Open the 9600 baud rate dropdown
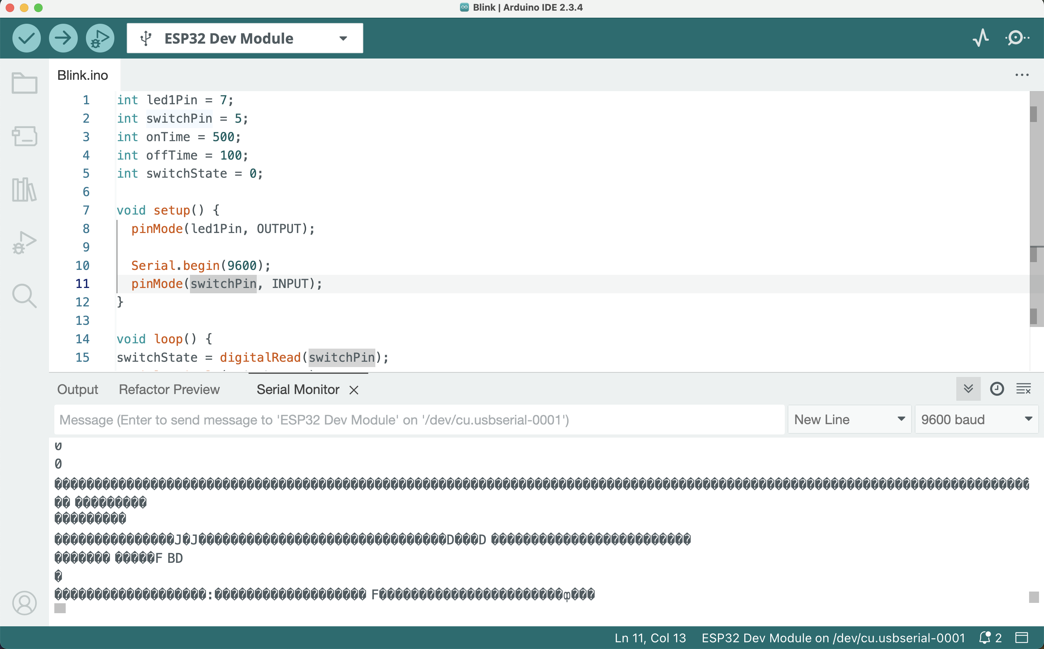This screenshot has width=1044, height=649. (x=976, y=419)
